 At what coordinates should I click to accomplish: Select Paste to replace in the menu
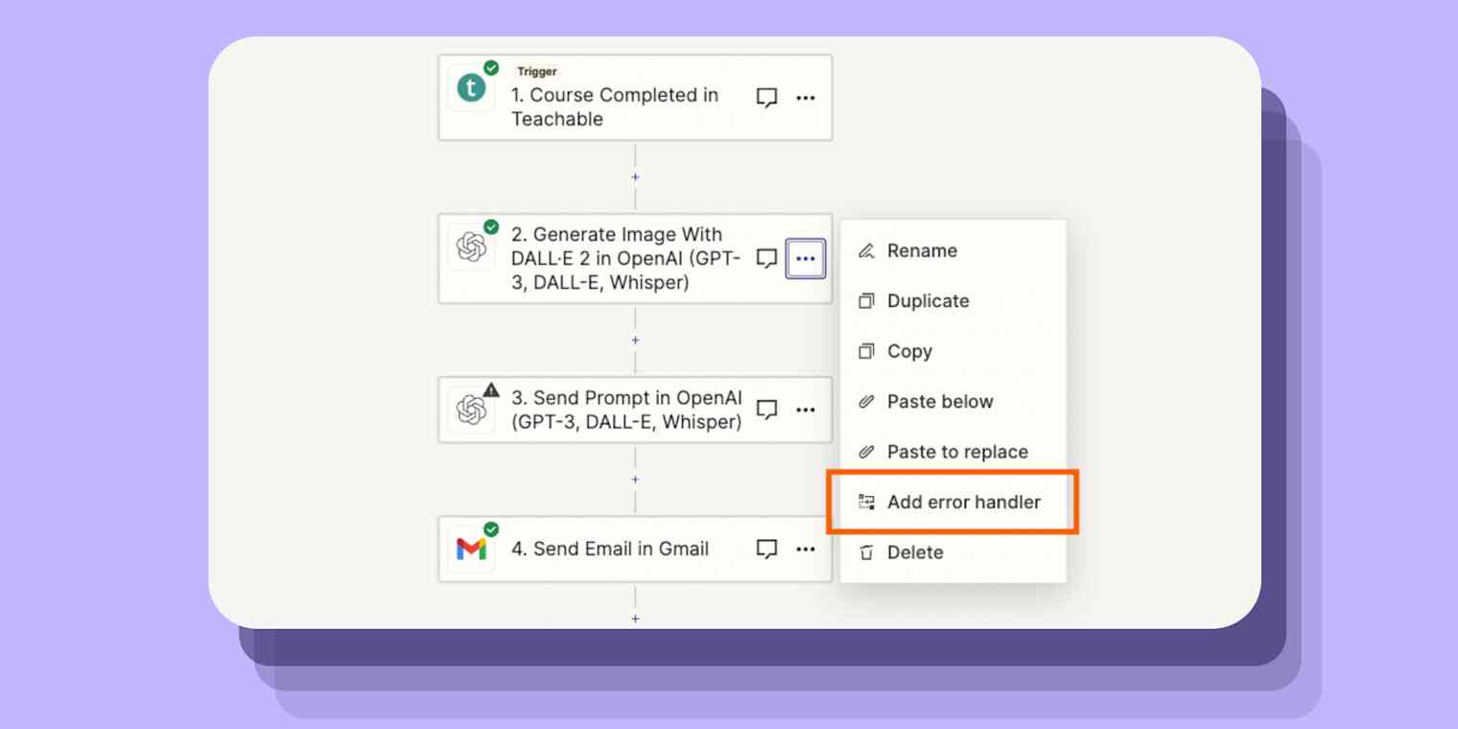tap(954, 452)
